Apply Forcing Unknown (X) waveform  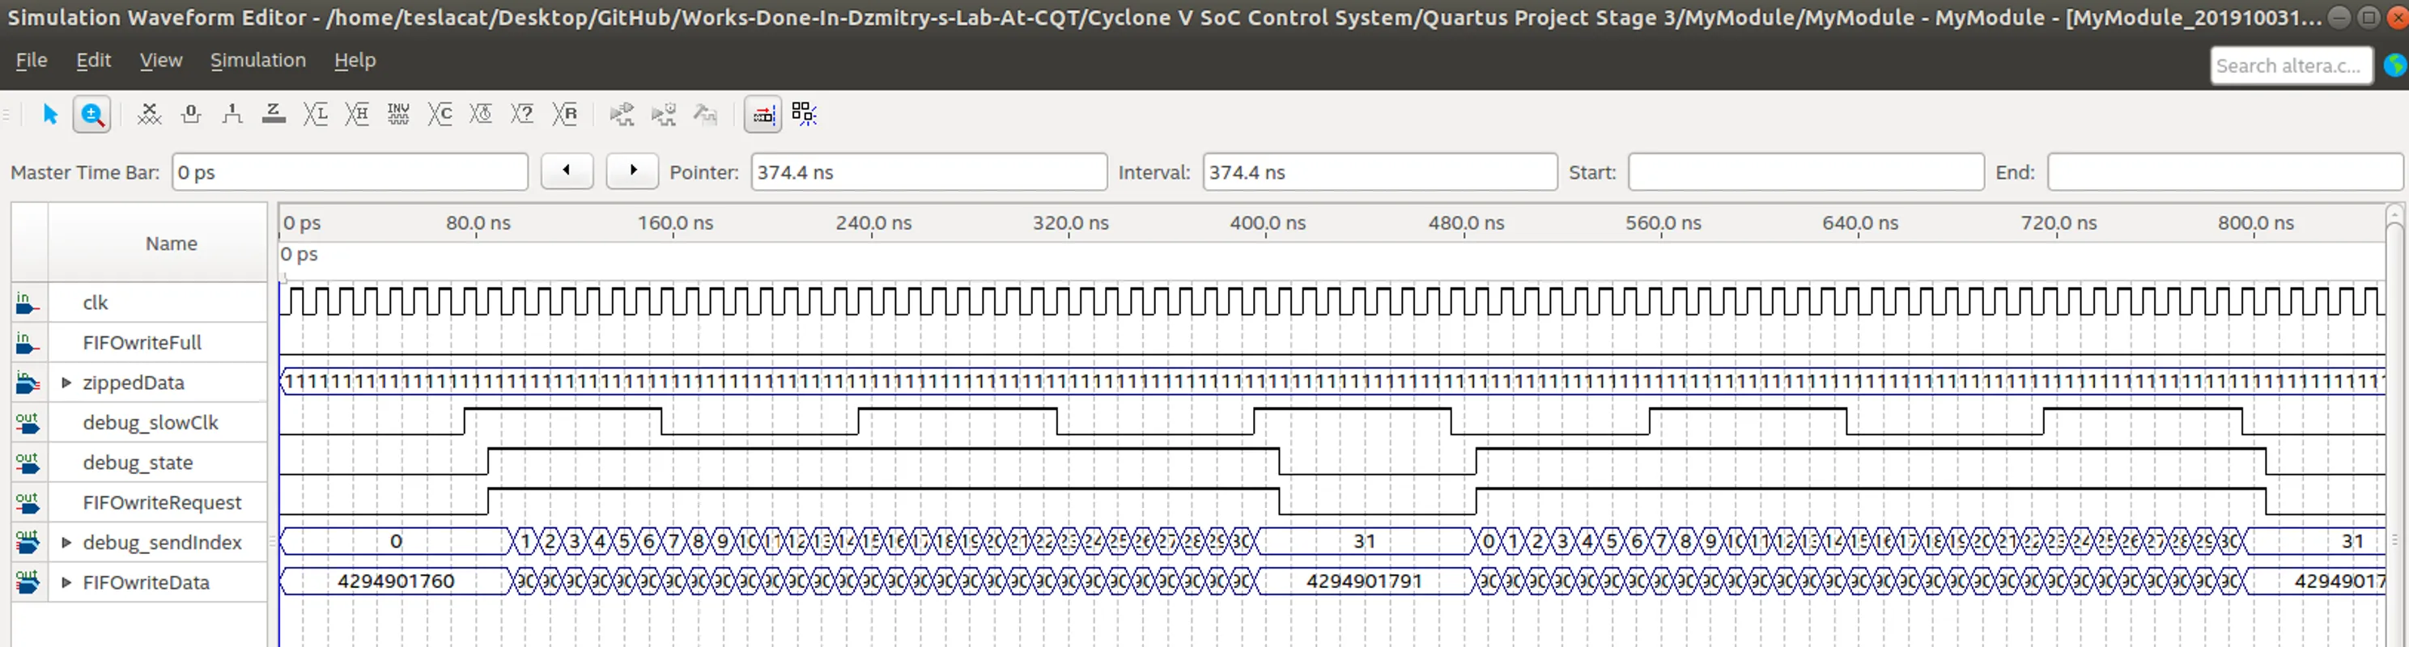coord(150,114)
